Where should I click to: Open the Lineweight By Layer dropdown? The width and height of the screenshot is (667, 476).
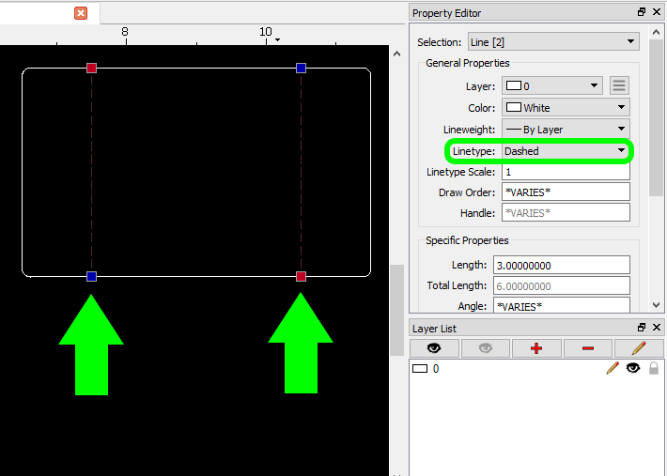(565, 130)
